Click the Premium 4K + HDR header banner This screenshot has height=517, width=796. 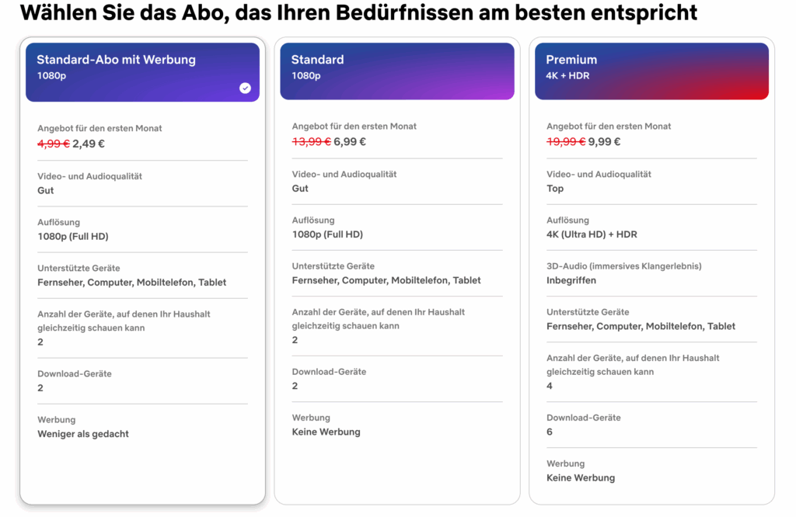pos(651,70)
